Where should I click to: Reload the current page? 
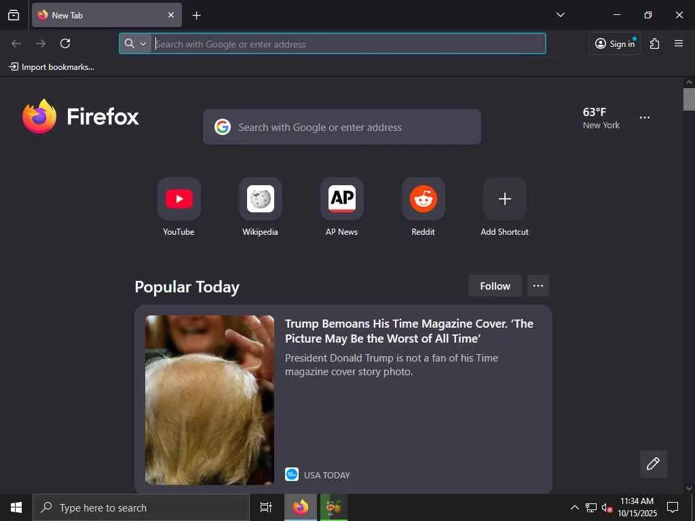click(x=65, y=43)
